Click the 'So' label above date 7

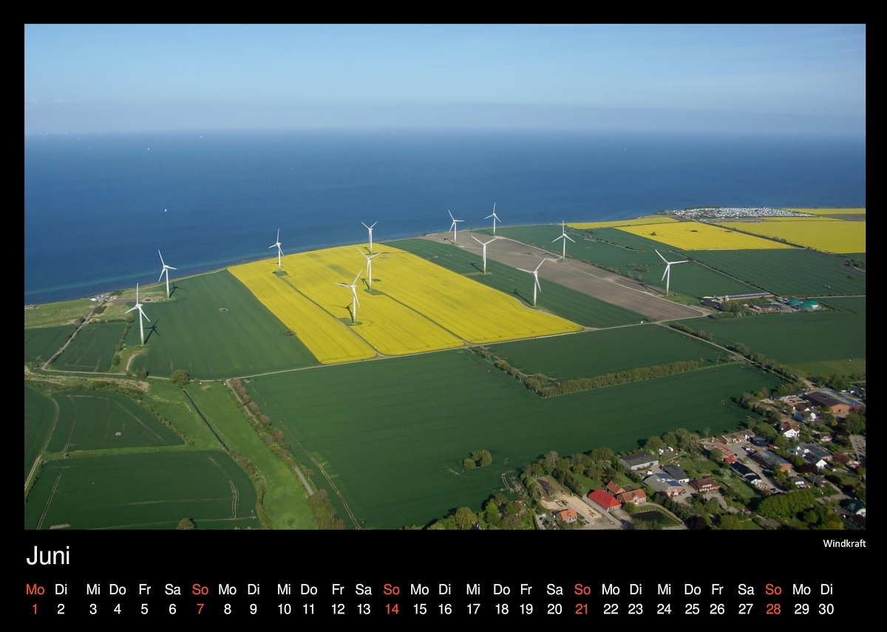click(x=200, y=589)
